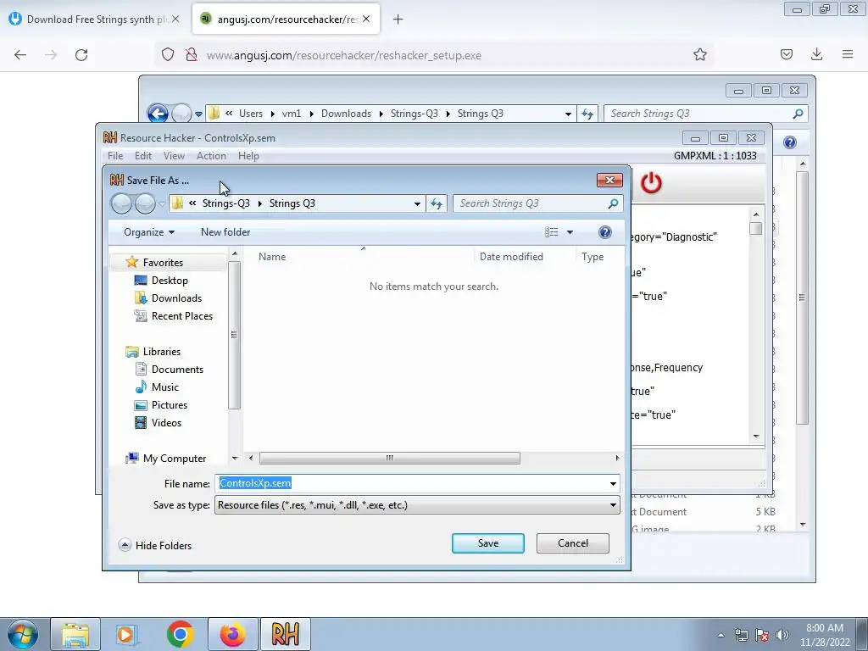Open Resource Hacker View menu

pyautogui.click(x=174, y=156)
